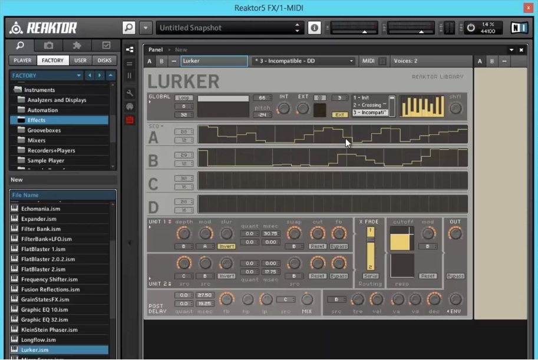
Task: Select the browser search tab icon
Action: tap(20, 45)
